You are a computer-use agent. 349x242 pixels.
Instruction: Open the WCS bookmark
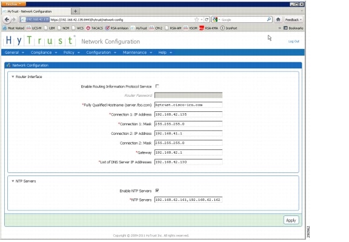pos(78,28)
